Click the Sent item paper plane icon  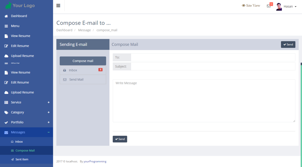point(12,159)
